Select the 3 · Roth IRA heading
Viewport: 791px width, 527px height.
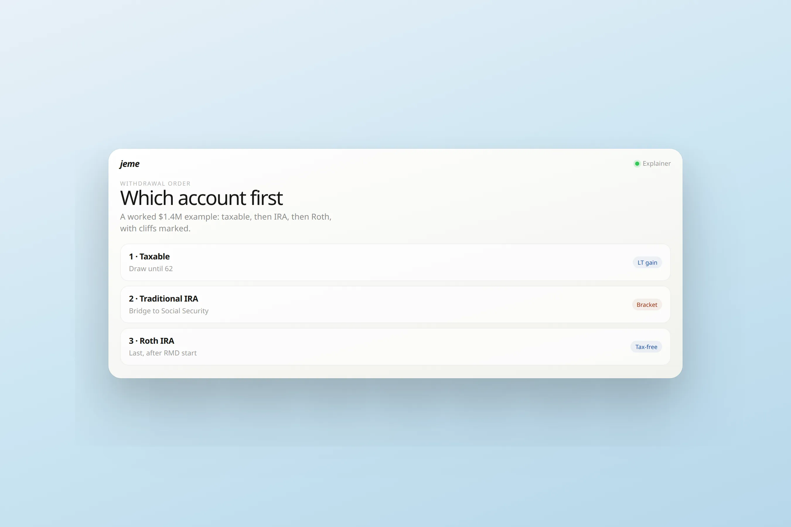(x=151, y=341)
